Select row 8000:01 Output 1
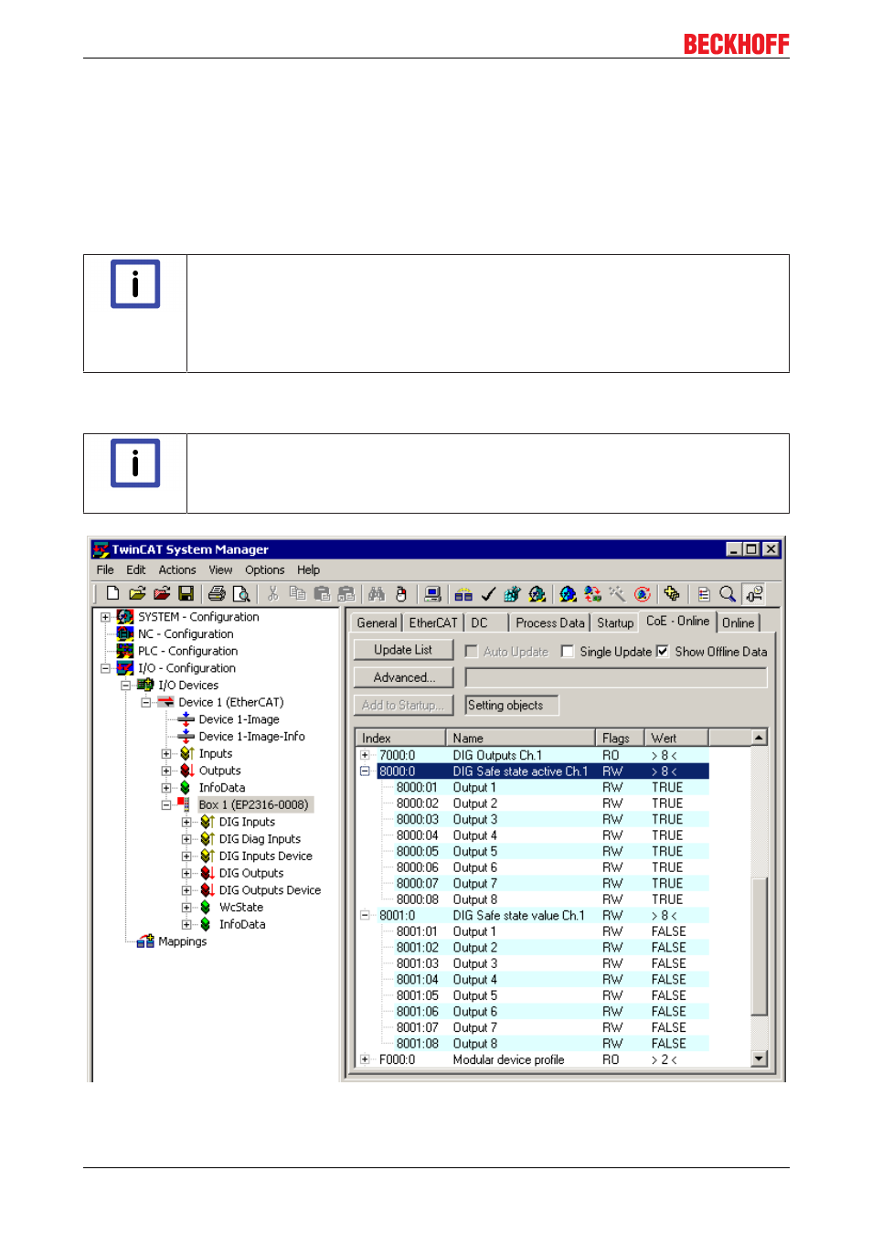Viewport: 872px width, 1234px height. point(532,787)
